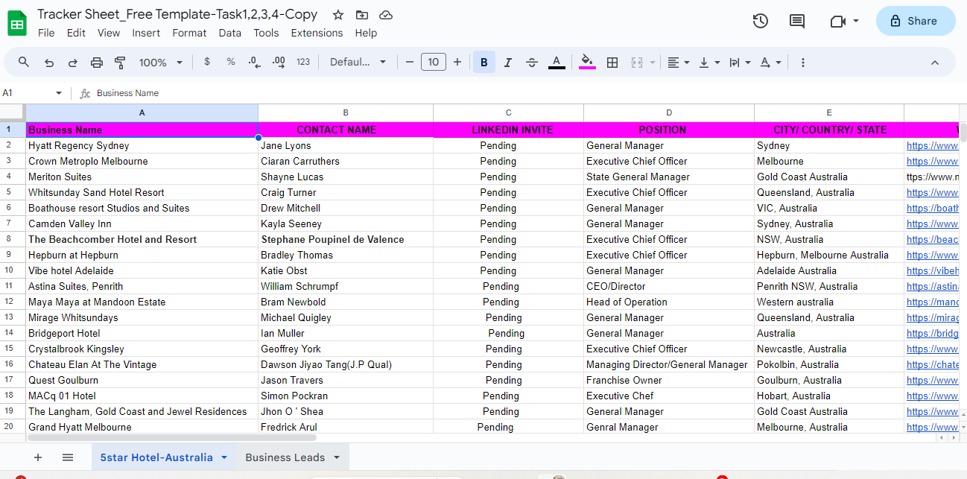Select column C header
Screen dimensions: 967x479
point(509,112)
